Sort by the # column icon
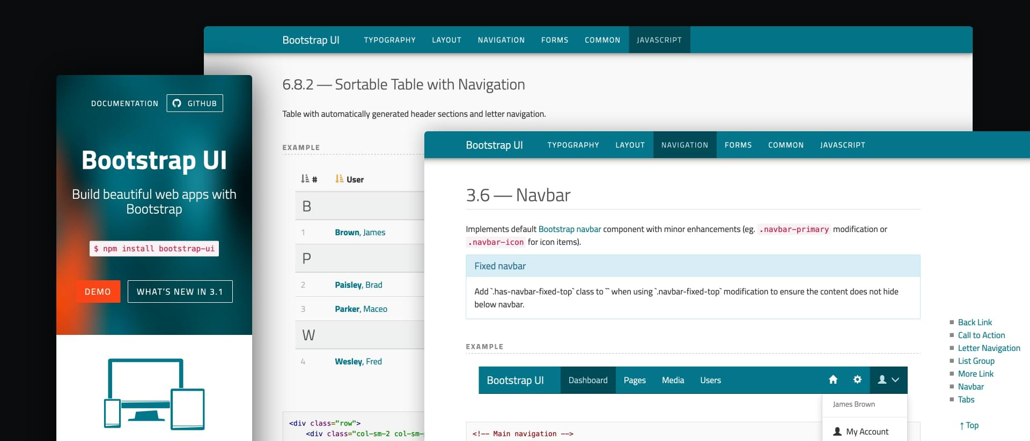The image size is (1030, 441). [305, 179]
